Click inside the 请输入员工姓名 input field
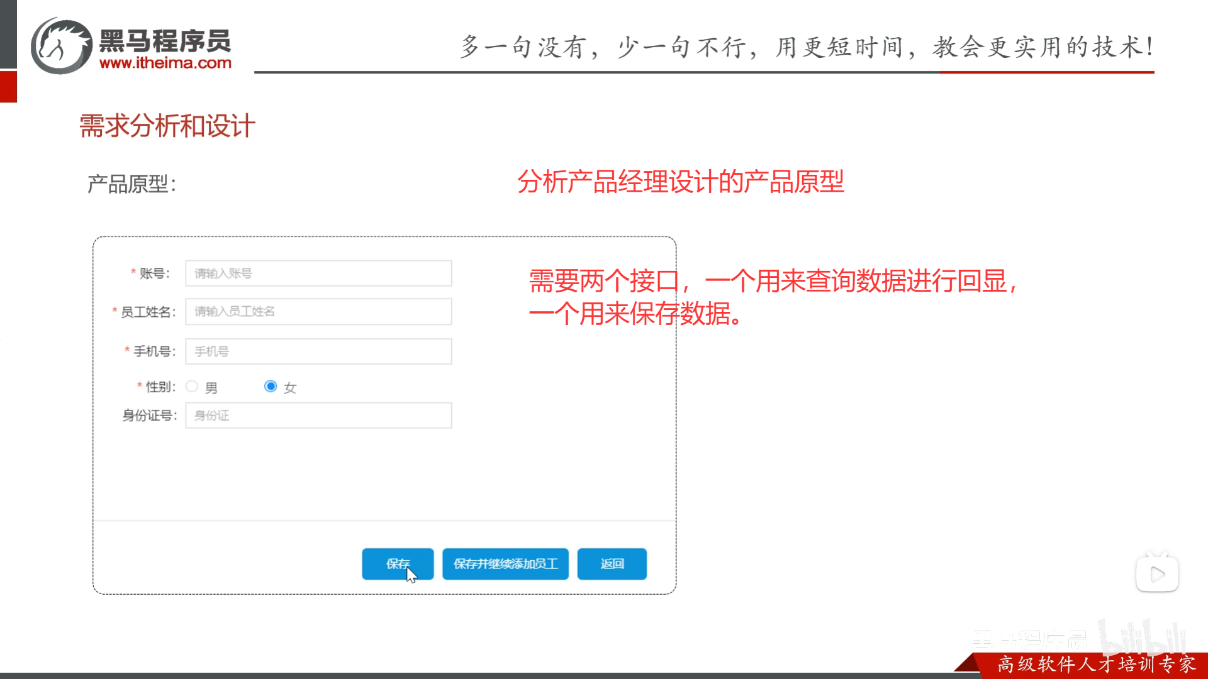The width and height of the screenshot is (1208, 679). tap(318, 311)
